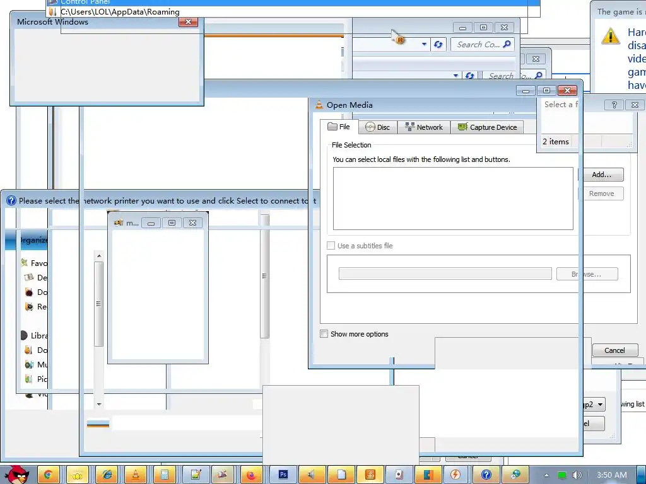Open the Calculator taskbar icon
The height and width of the screenshot is (484, 646).
[165, 475]
